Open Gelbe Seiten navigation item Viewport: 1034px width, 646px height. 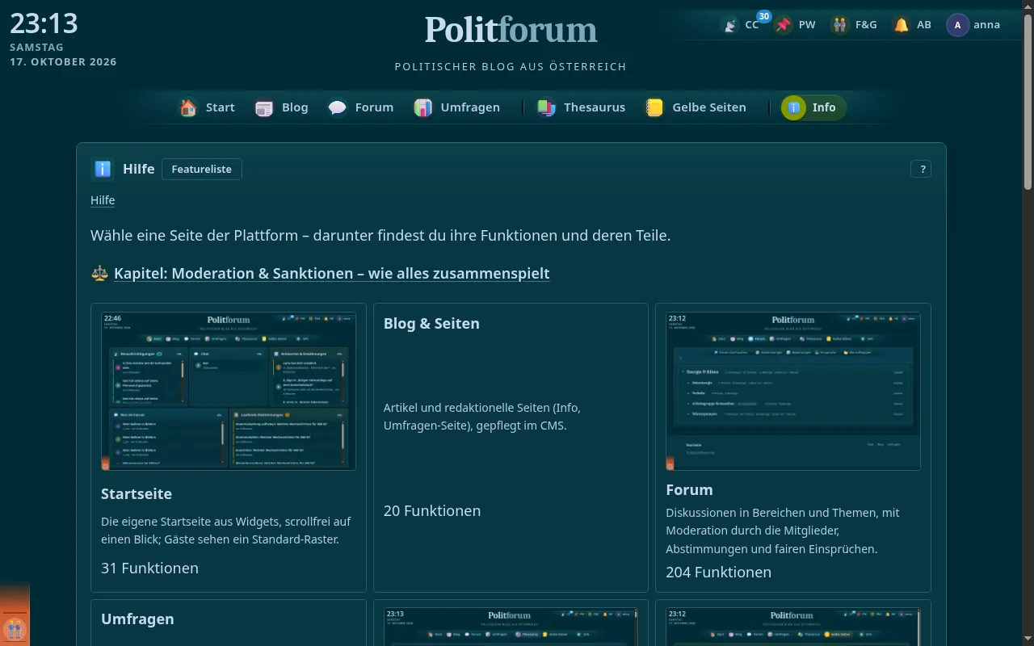point(696,107)
